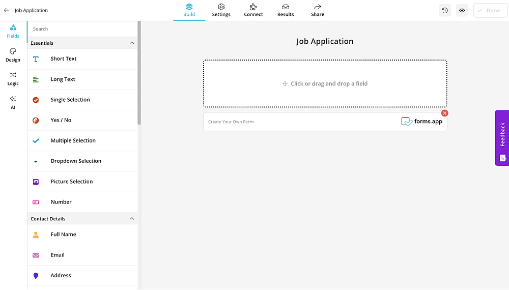Click the Job Application form title
Image resolution: width=509 pixels, height=290 pixels.
pos(325,41)
